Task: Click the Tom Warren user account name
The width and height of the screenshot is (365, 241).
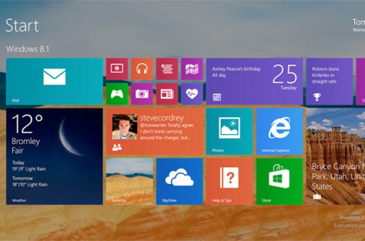Action: [359, 25]
